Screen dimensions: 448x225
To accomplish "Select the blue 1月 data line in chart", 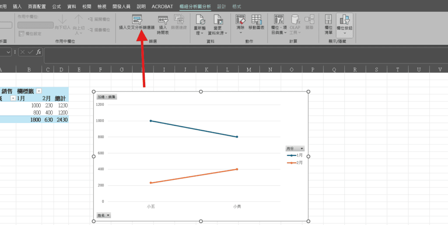I will tap(193, 129).
